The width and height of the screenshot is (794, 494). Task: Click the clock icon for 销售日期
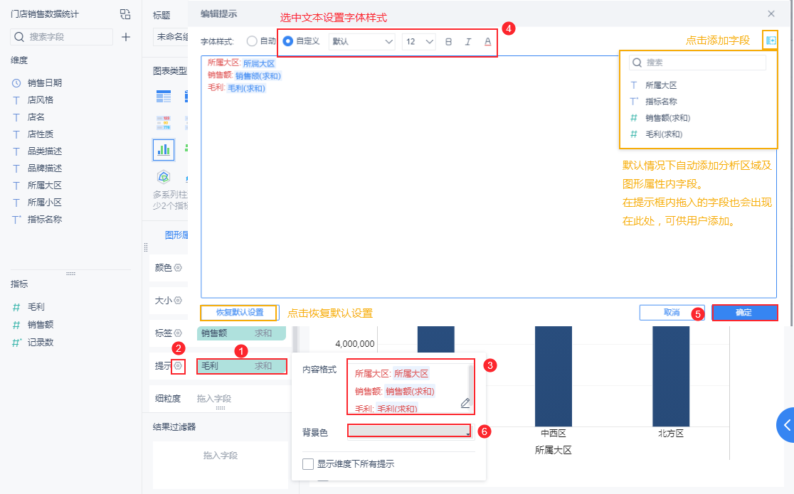click(16, 83)
